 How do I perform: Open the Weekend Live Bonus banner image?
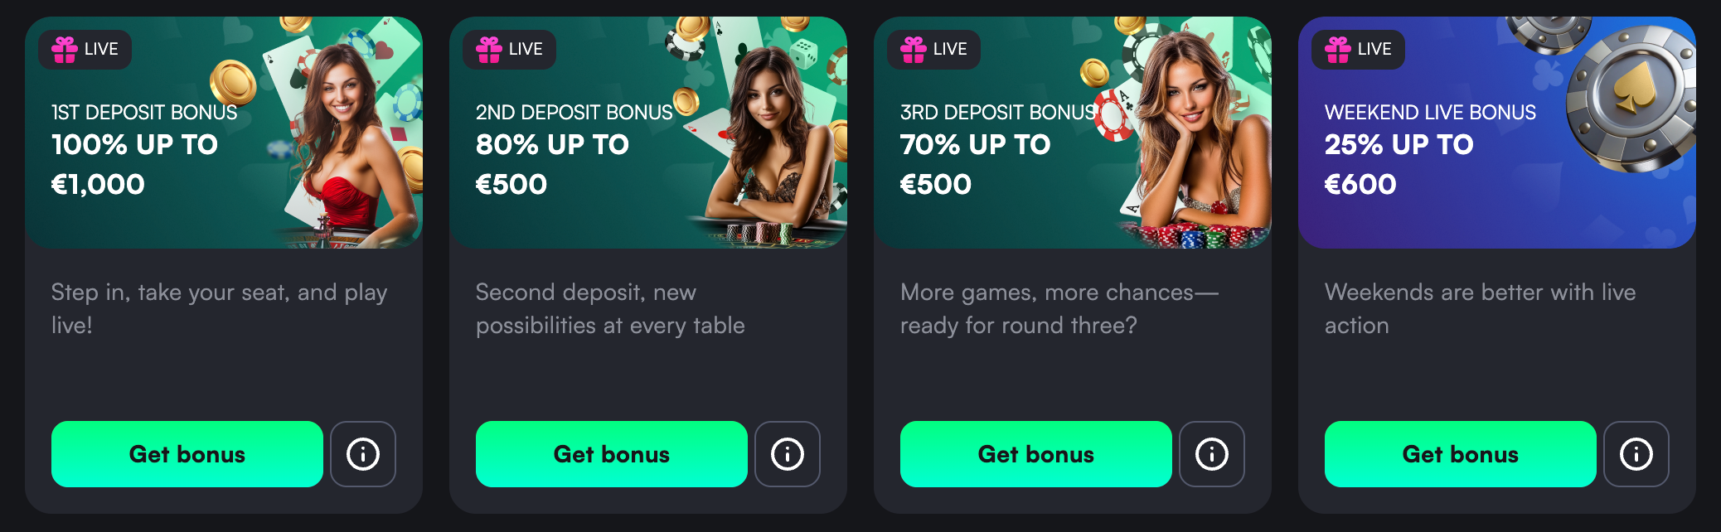(1497, 133)
